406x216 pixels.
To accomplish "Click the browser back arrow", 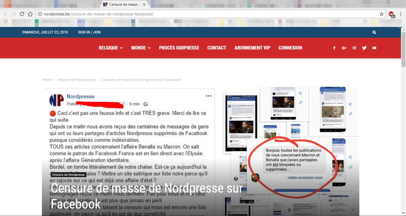I will 5,14.
